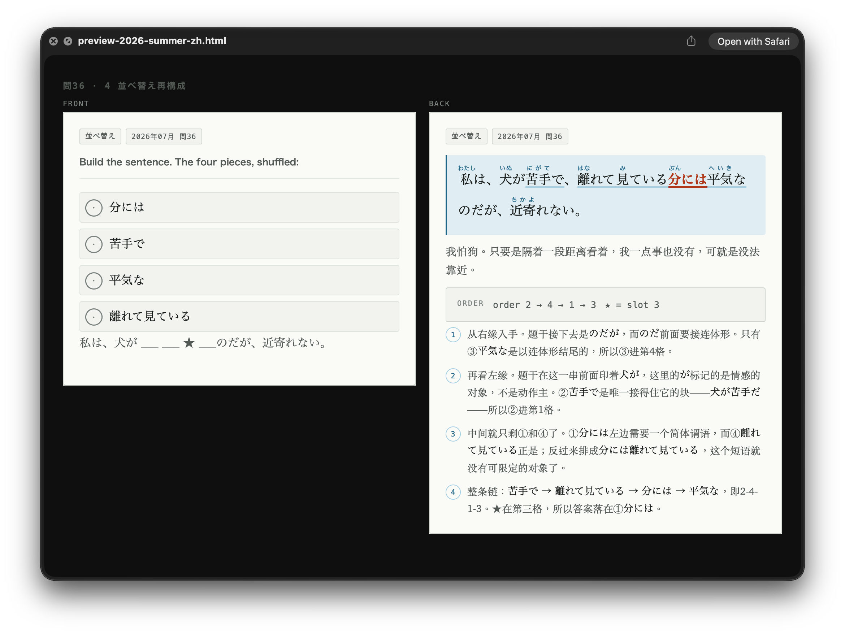Click step 1 circle in explanation
The width and height of the screenshot is (845, 634).
(453, 335)
